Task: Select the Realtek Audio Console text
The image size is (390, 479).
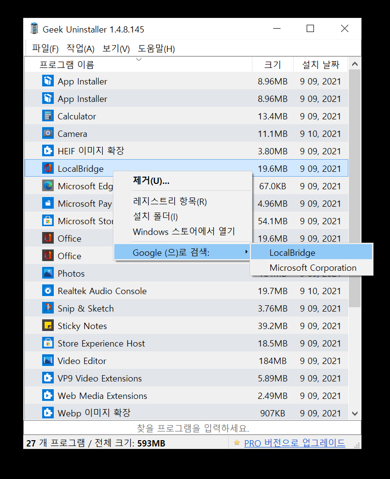Action: [102, 291]
